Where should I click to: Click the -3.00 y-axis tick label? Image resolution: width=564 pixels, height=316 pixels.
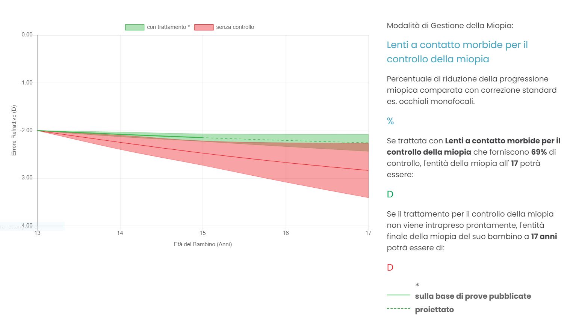pyautogui.click(x=26, y=178)
